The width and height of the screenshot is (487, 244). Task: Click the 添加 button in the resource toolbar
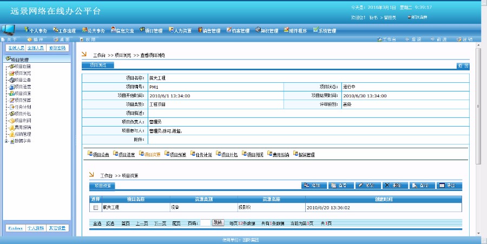(314, 186)
